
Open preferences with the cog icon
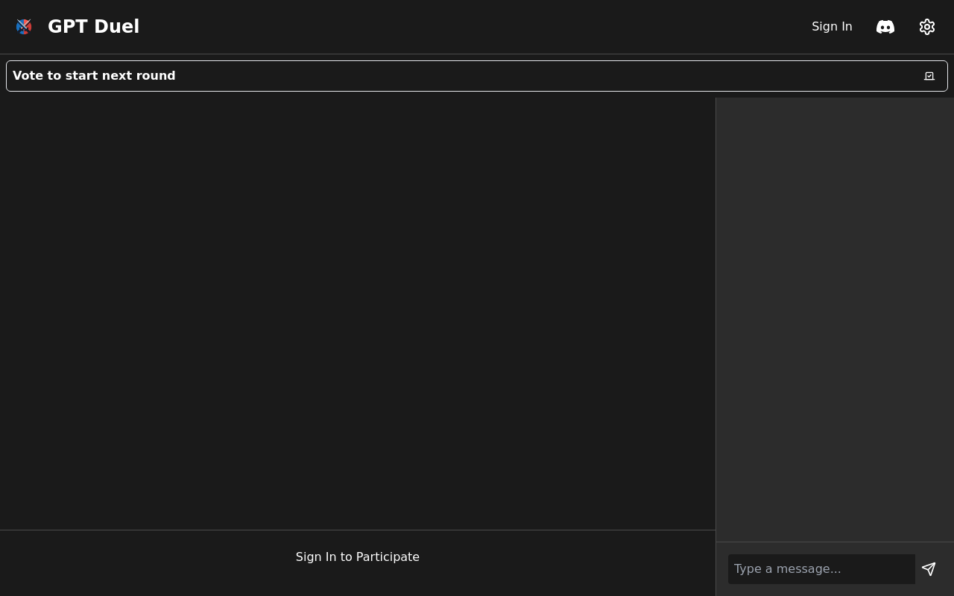pyautogui.click(x=926, y=27)
